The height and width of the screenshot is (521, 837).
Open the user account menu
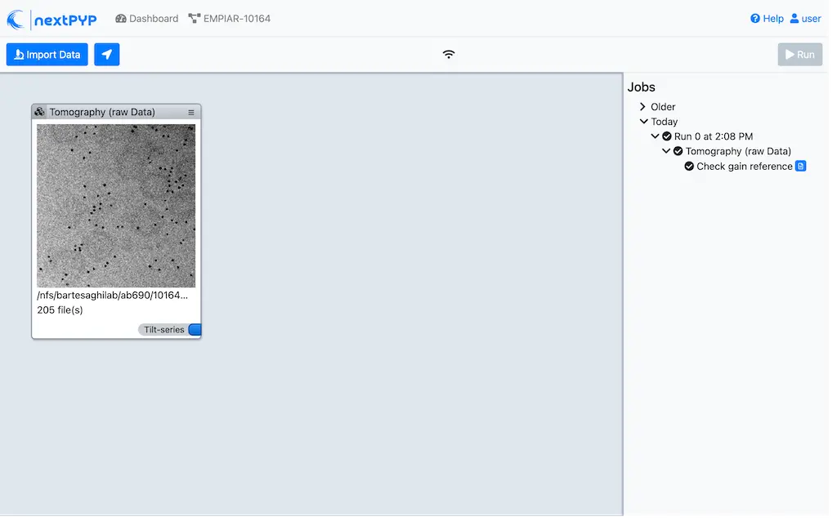coord(805,19)
